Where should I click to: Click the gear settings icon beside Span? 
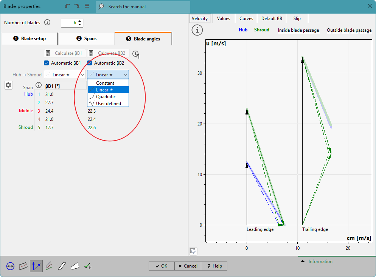(8, 85)
